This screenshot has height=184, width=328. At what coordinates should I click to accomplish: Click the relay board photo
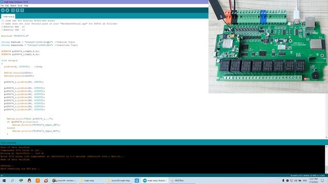point(268,47)
